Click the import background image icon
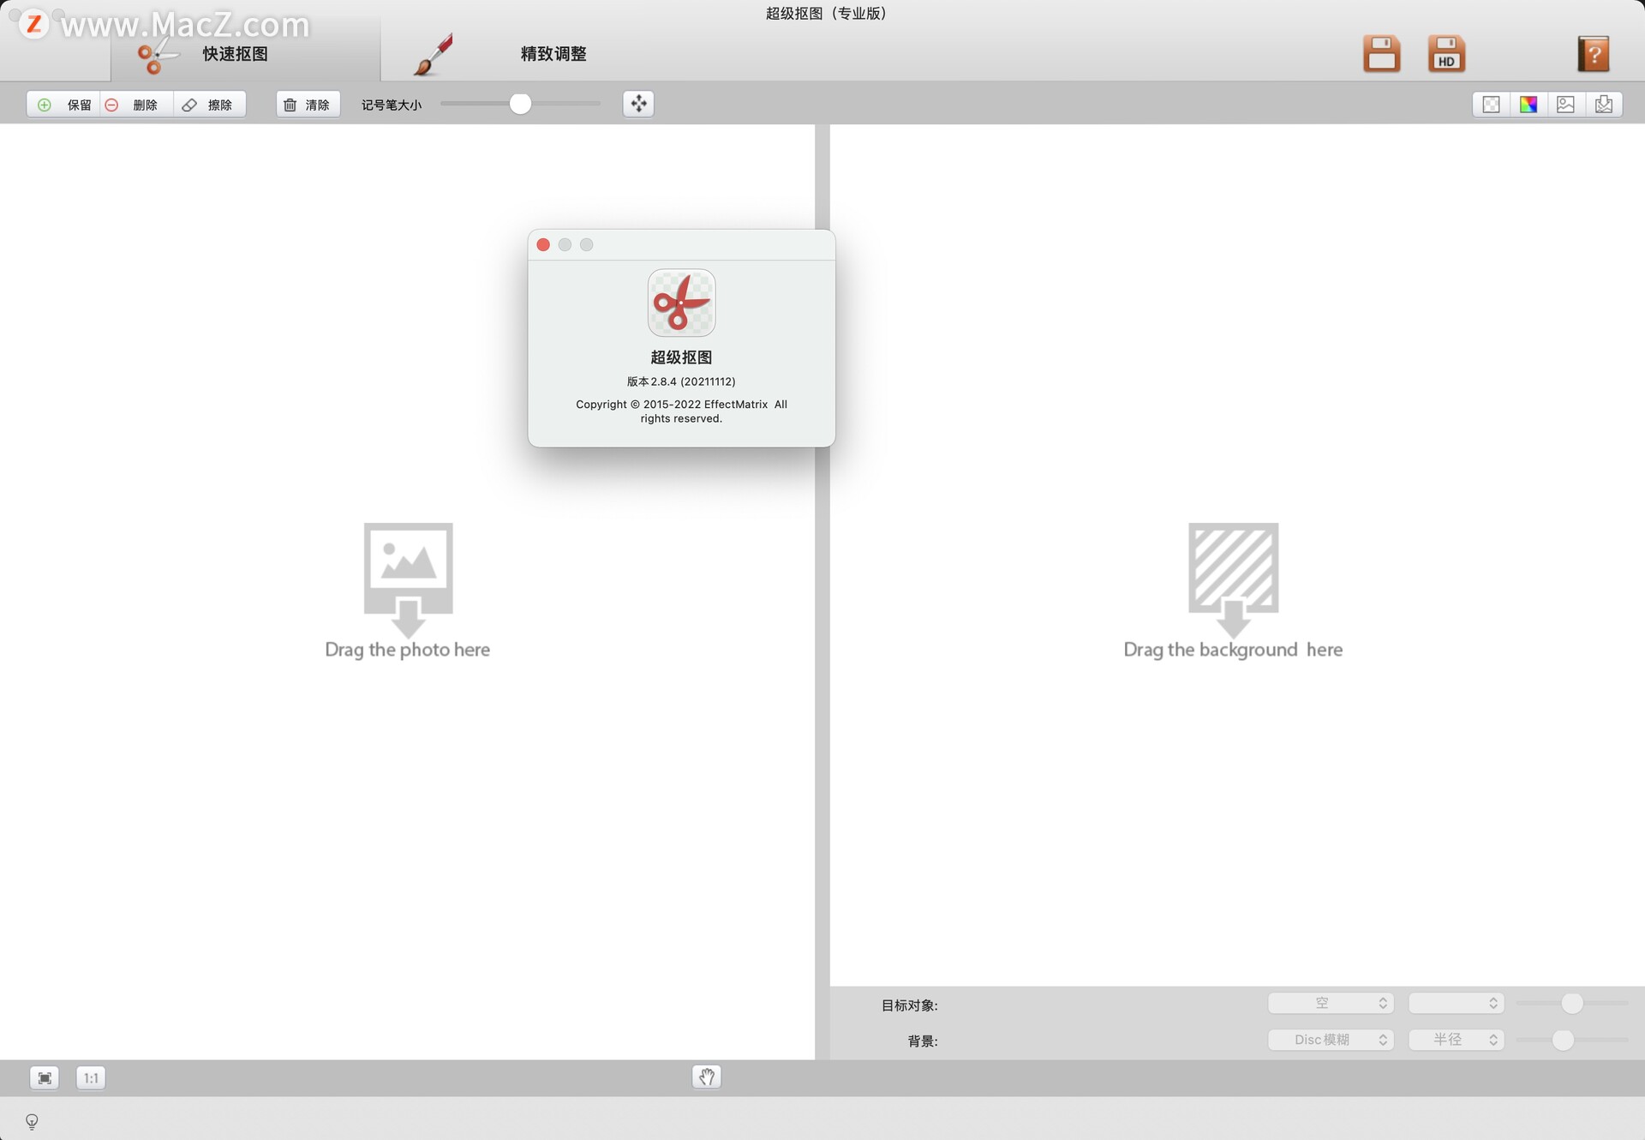1645x1140 pixels. tap(1604, 105)
